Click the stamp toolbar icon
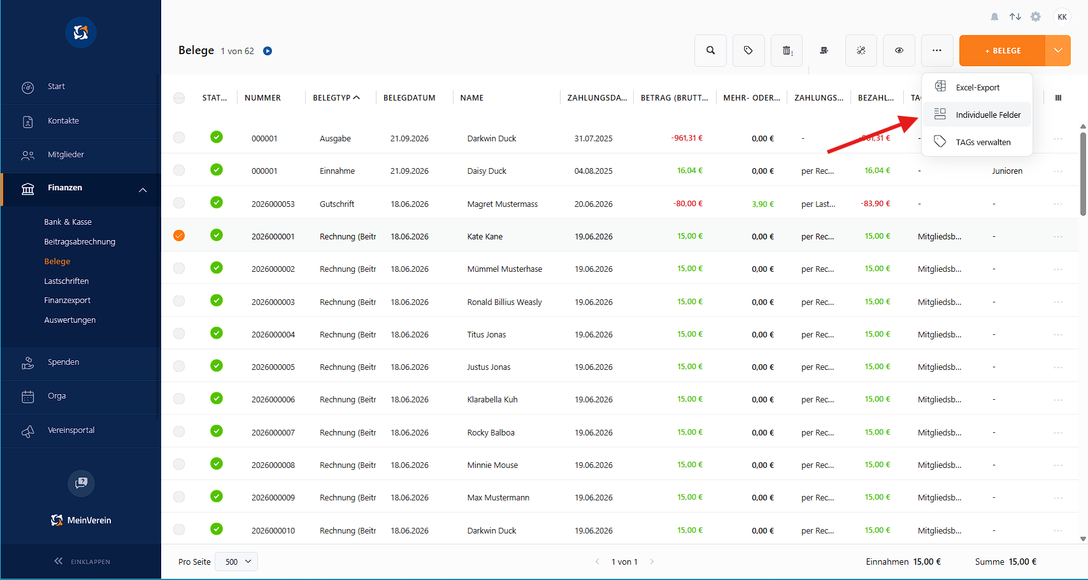The image size is (1088, 580). [824, 50]
